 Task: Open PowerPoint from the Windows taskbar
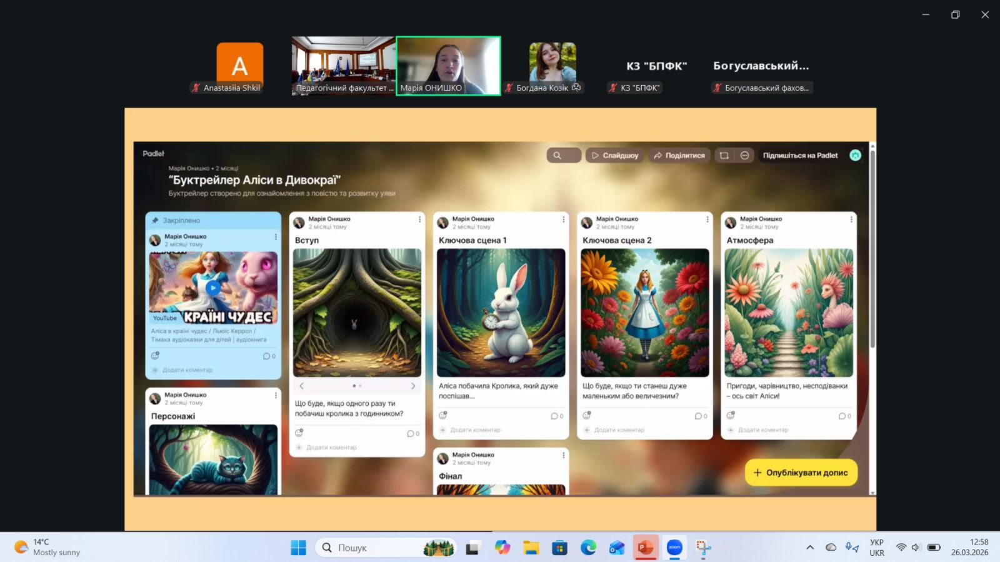coord(646,548)
